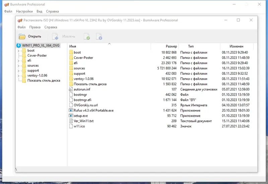The height and width of the screenshot is (184, 268).
Task: Sort by the Изменен column header
Action: 237,46
